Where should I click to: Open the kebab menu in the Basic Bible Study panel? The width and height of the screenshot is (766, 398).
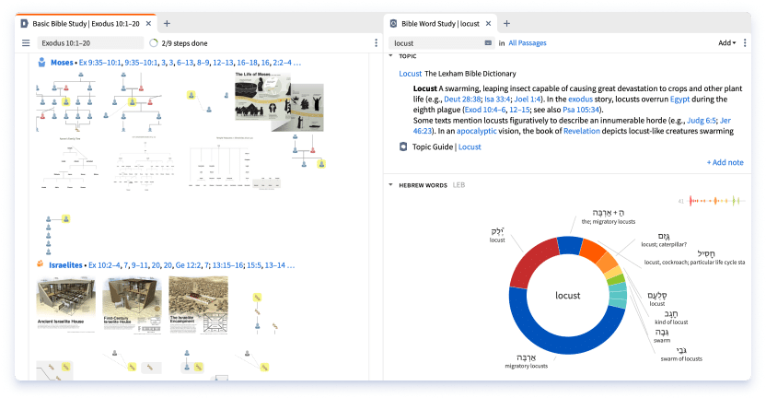376,43
